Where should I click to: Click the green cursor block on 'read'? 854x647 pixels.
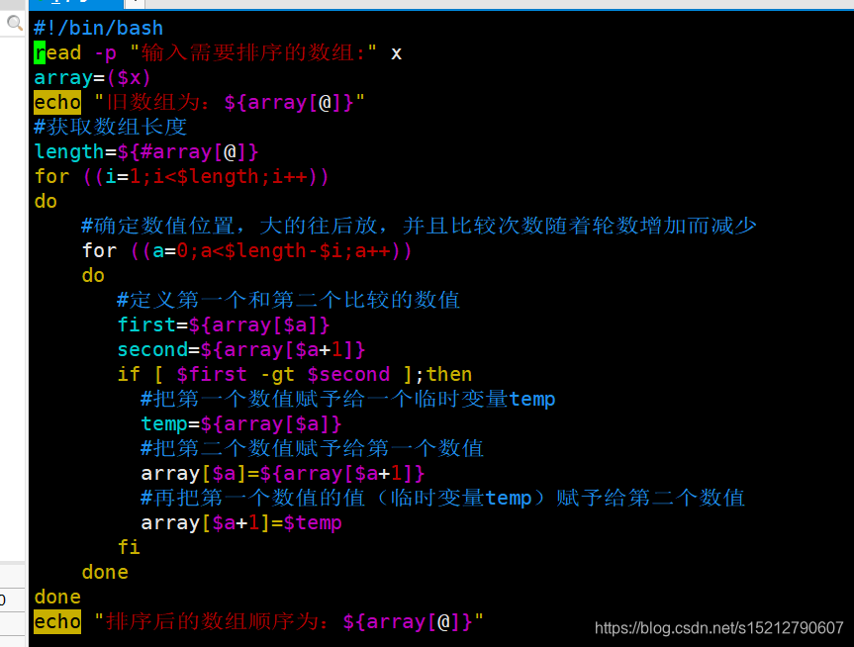40,52
